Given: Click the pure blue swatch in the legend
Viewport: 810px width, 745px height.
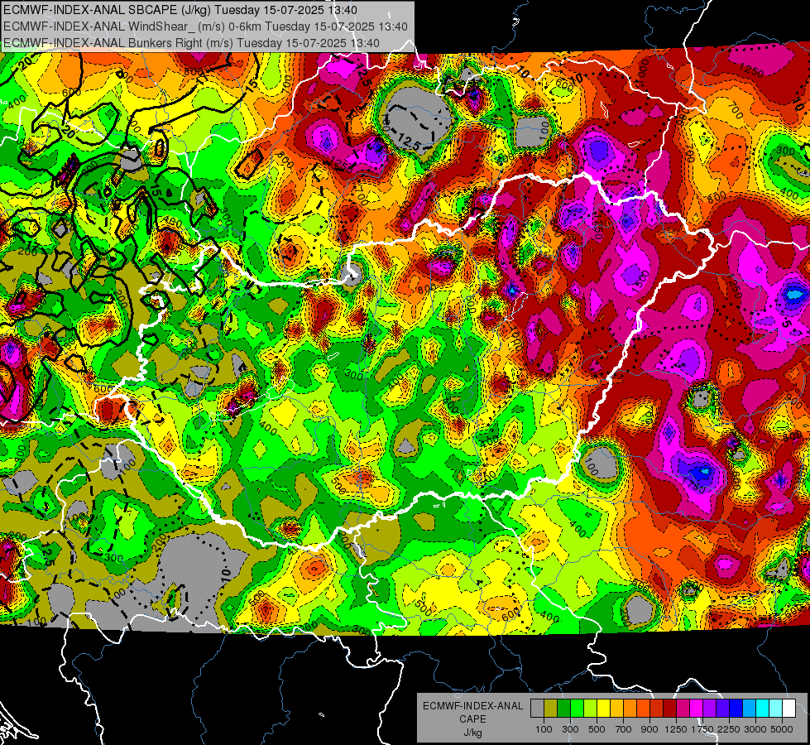Looking at the screenshot, I should (736, 709).
